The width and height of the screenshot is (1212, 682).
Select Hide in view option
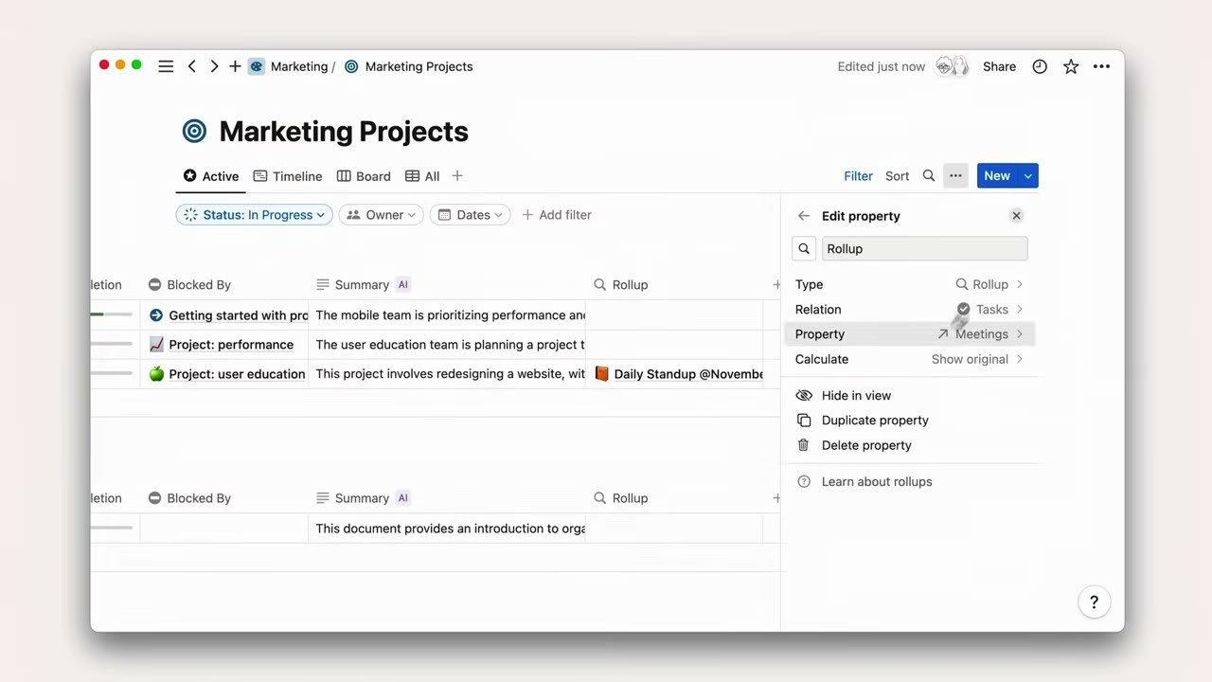pyautogui.click(x=856, y=395)
